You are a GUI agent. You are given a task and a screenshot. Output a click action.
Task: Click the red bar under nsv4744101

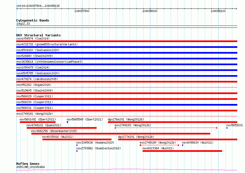(62, 128)
